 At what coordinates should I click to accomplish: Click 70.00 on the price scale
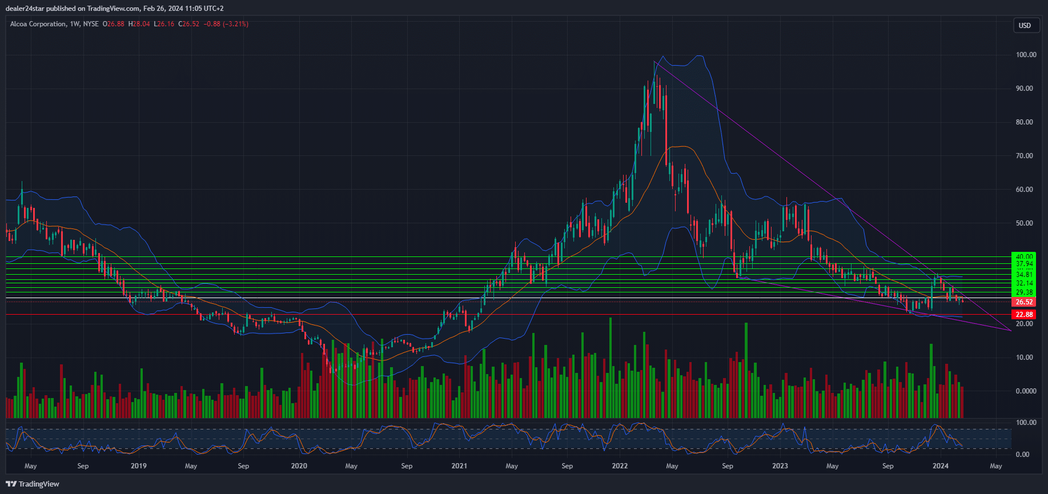point(1024,156)
